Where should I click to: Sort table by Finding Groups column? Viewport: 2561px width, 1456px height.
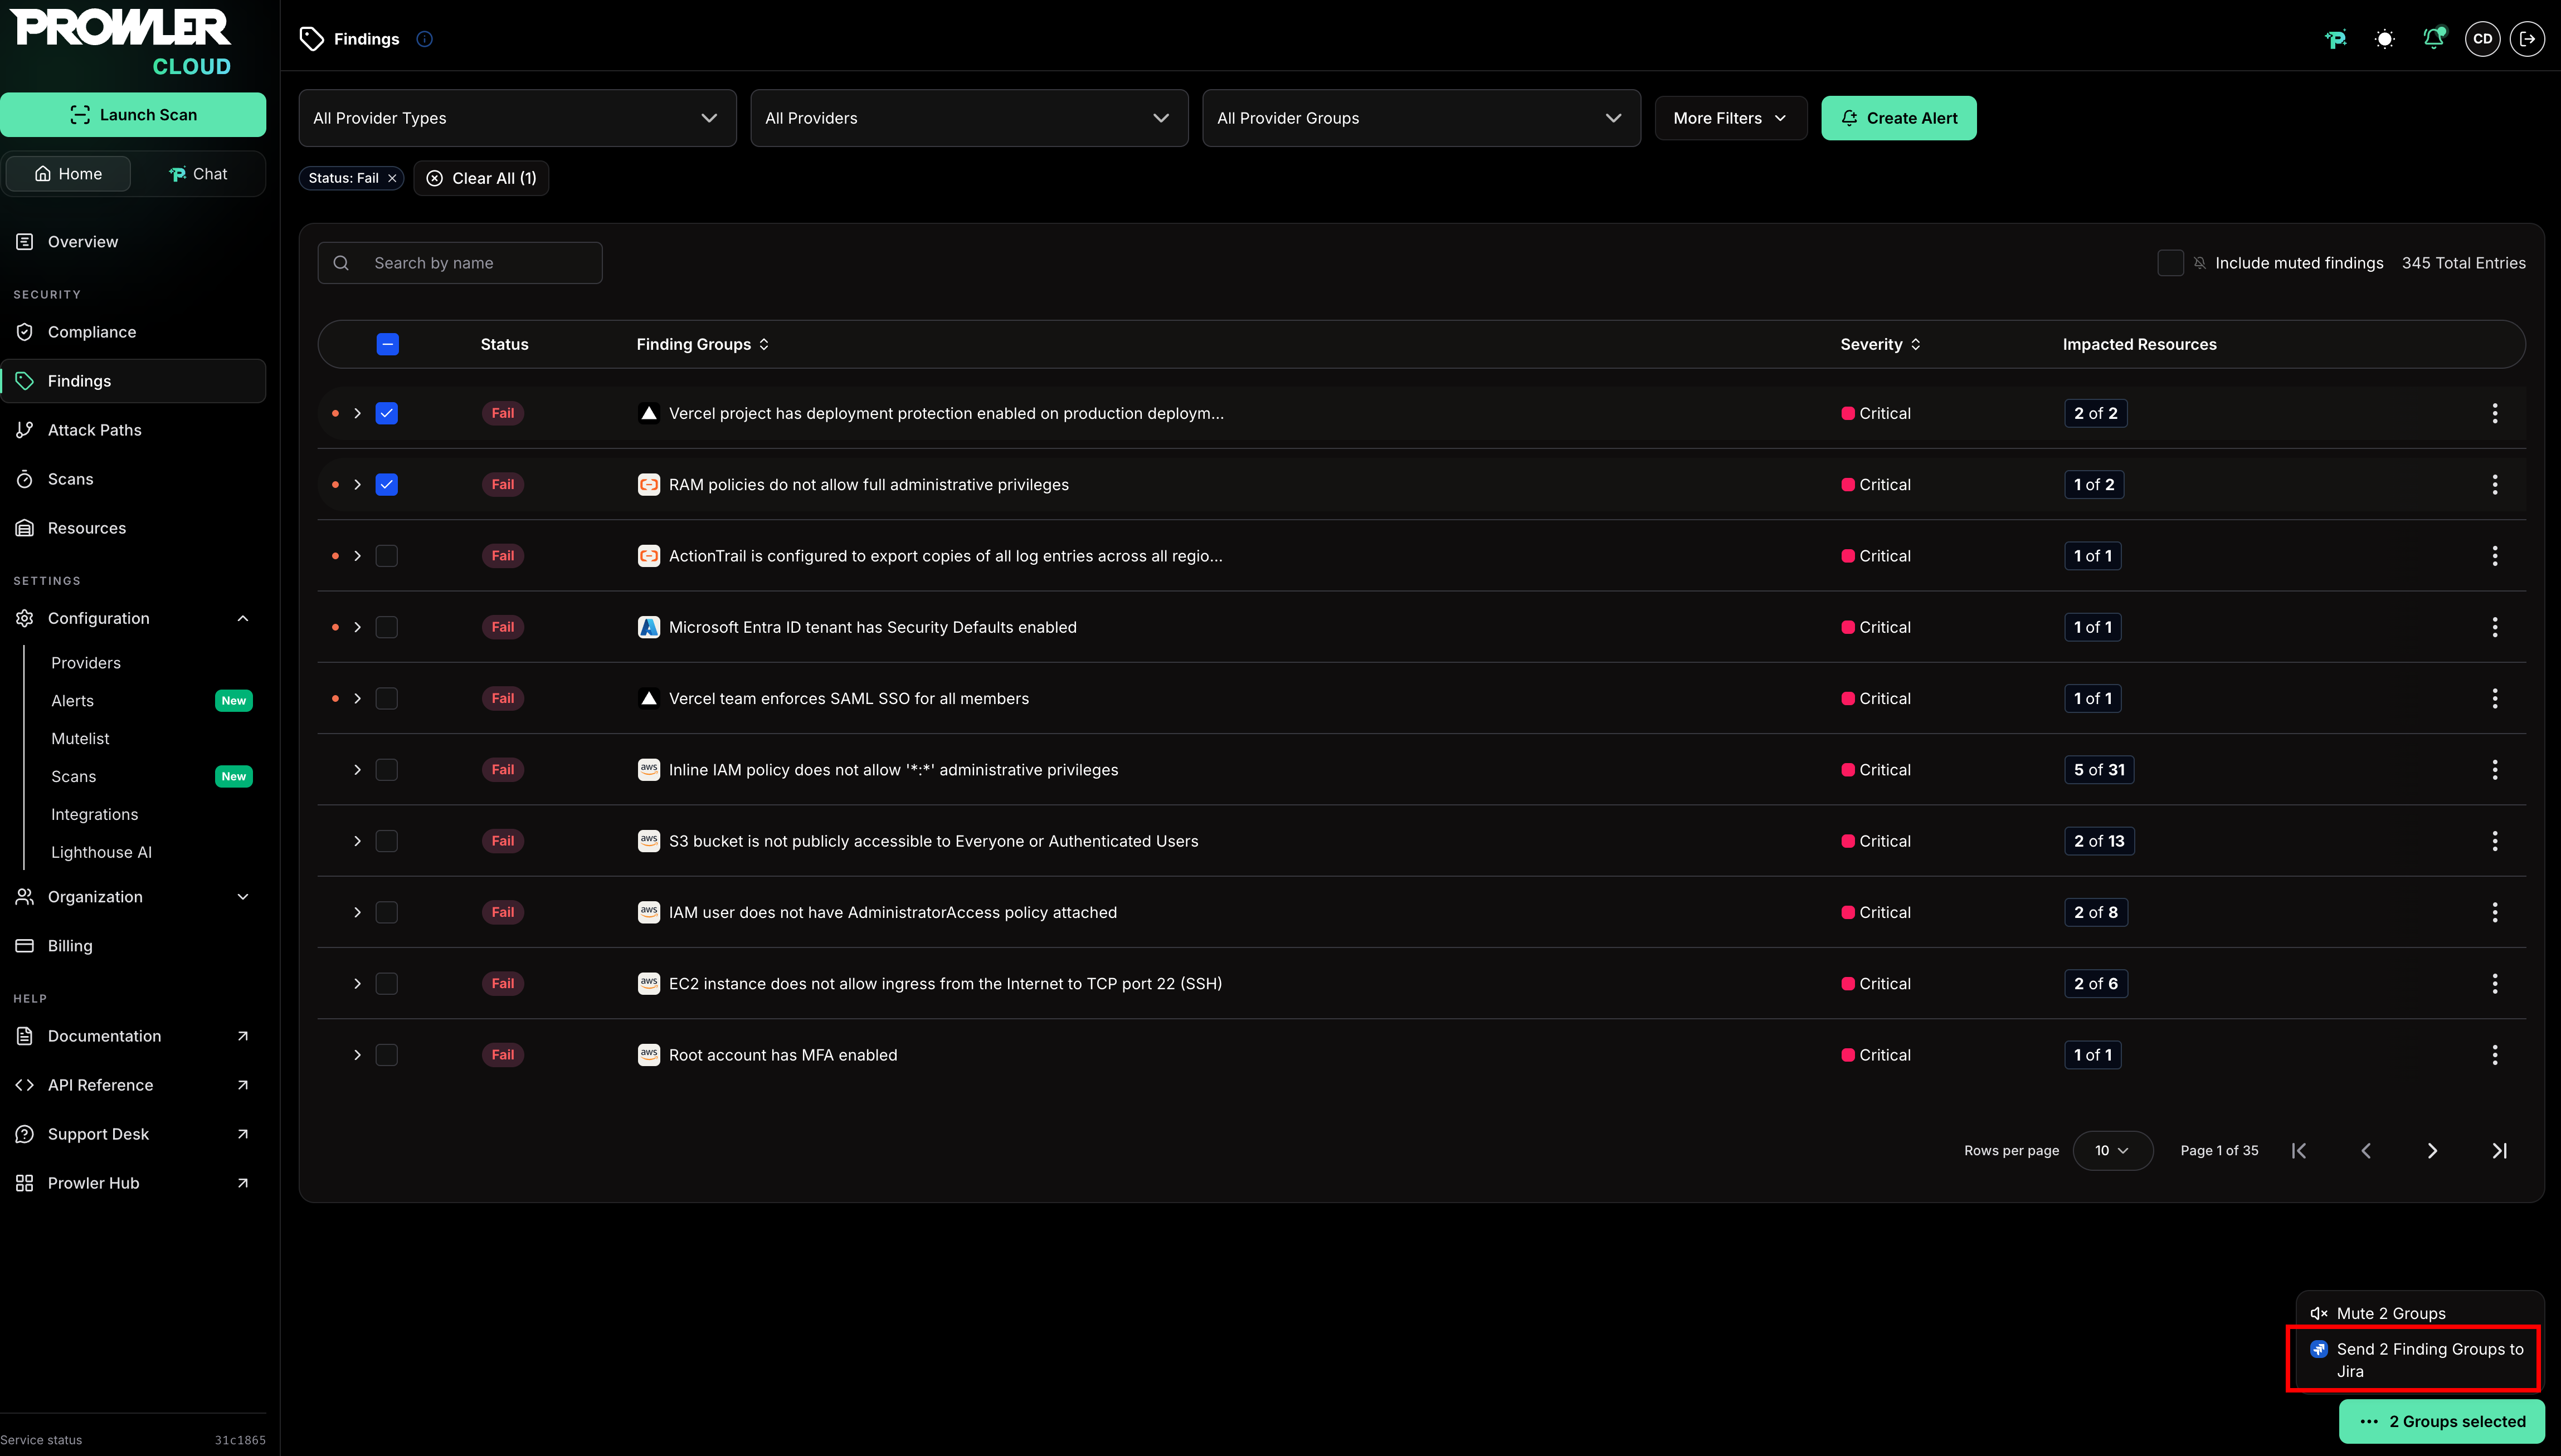point(702,344)
